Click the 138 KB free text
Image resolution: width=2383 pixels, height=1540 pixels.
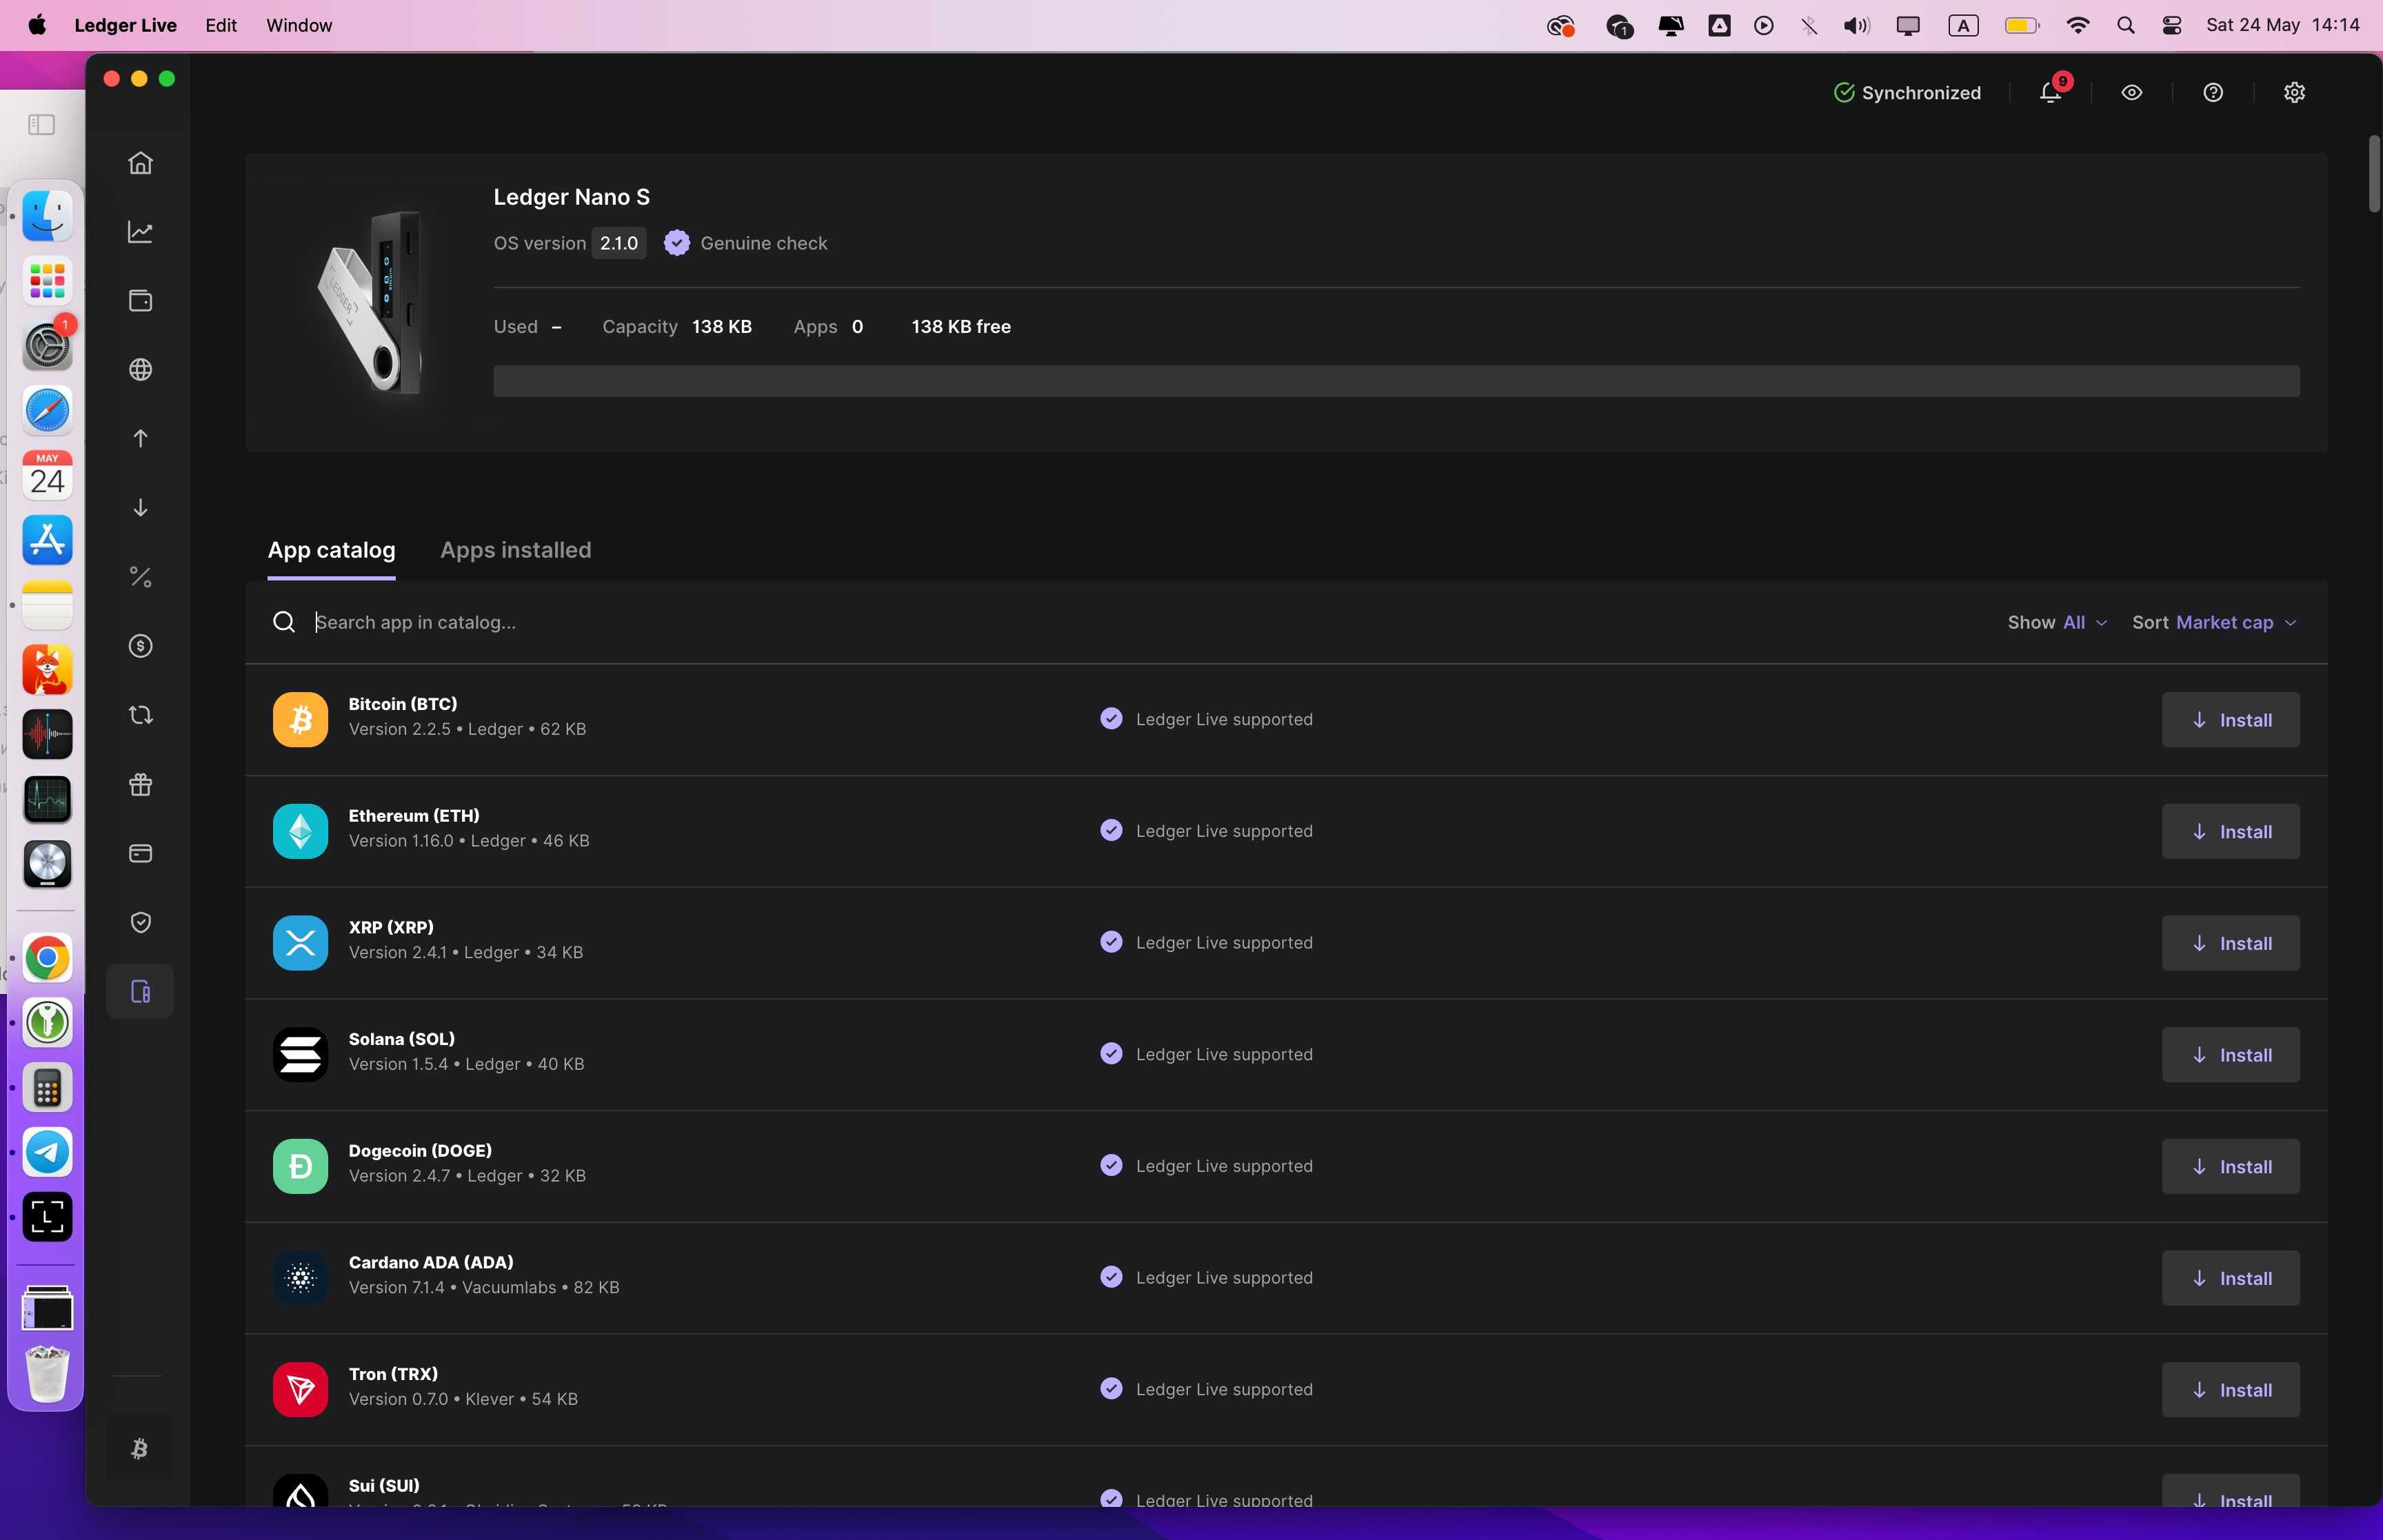[961, 327]
